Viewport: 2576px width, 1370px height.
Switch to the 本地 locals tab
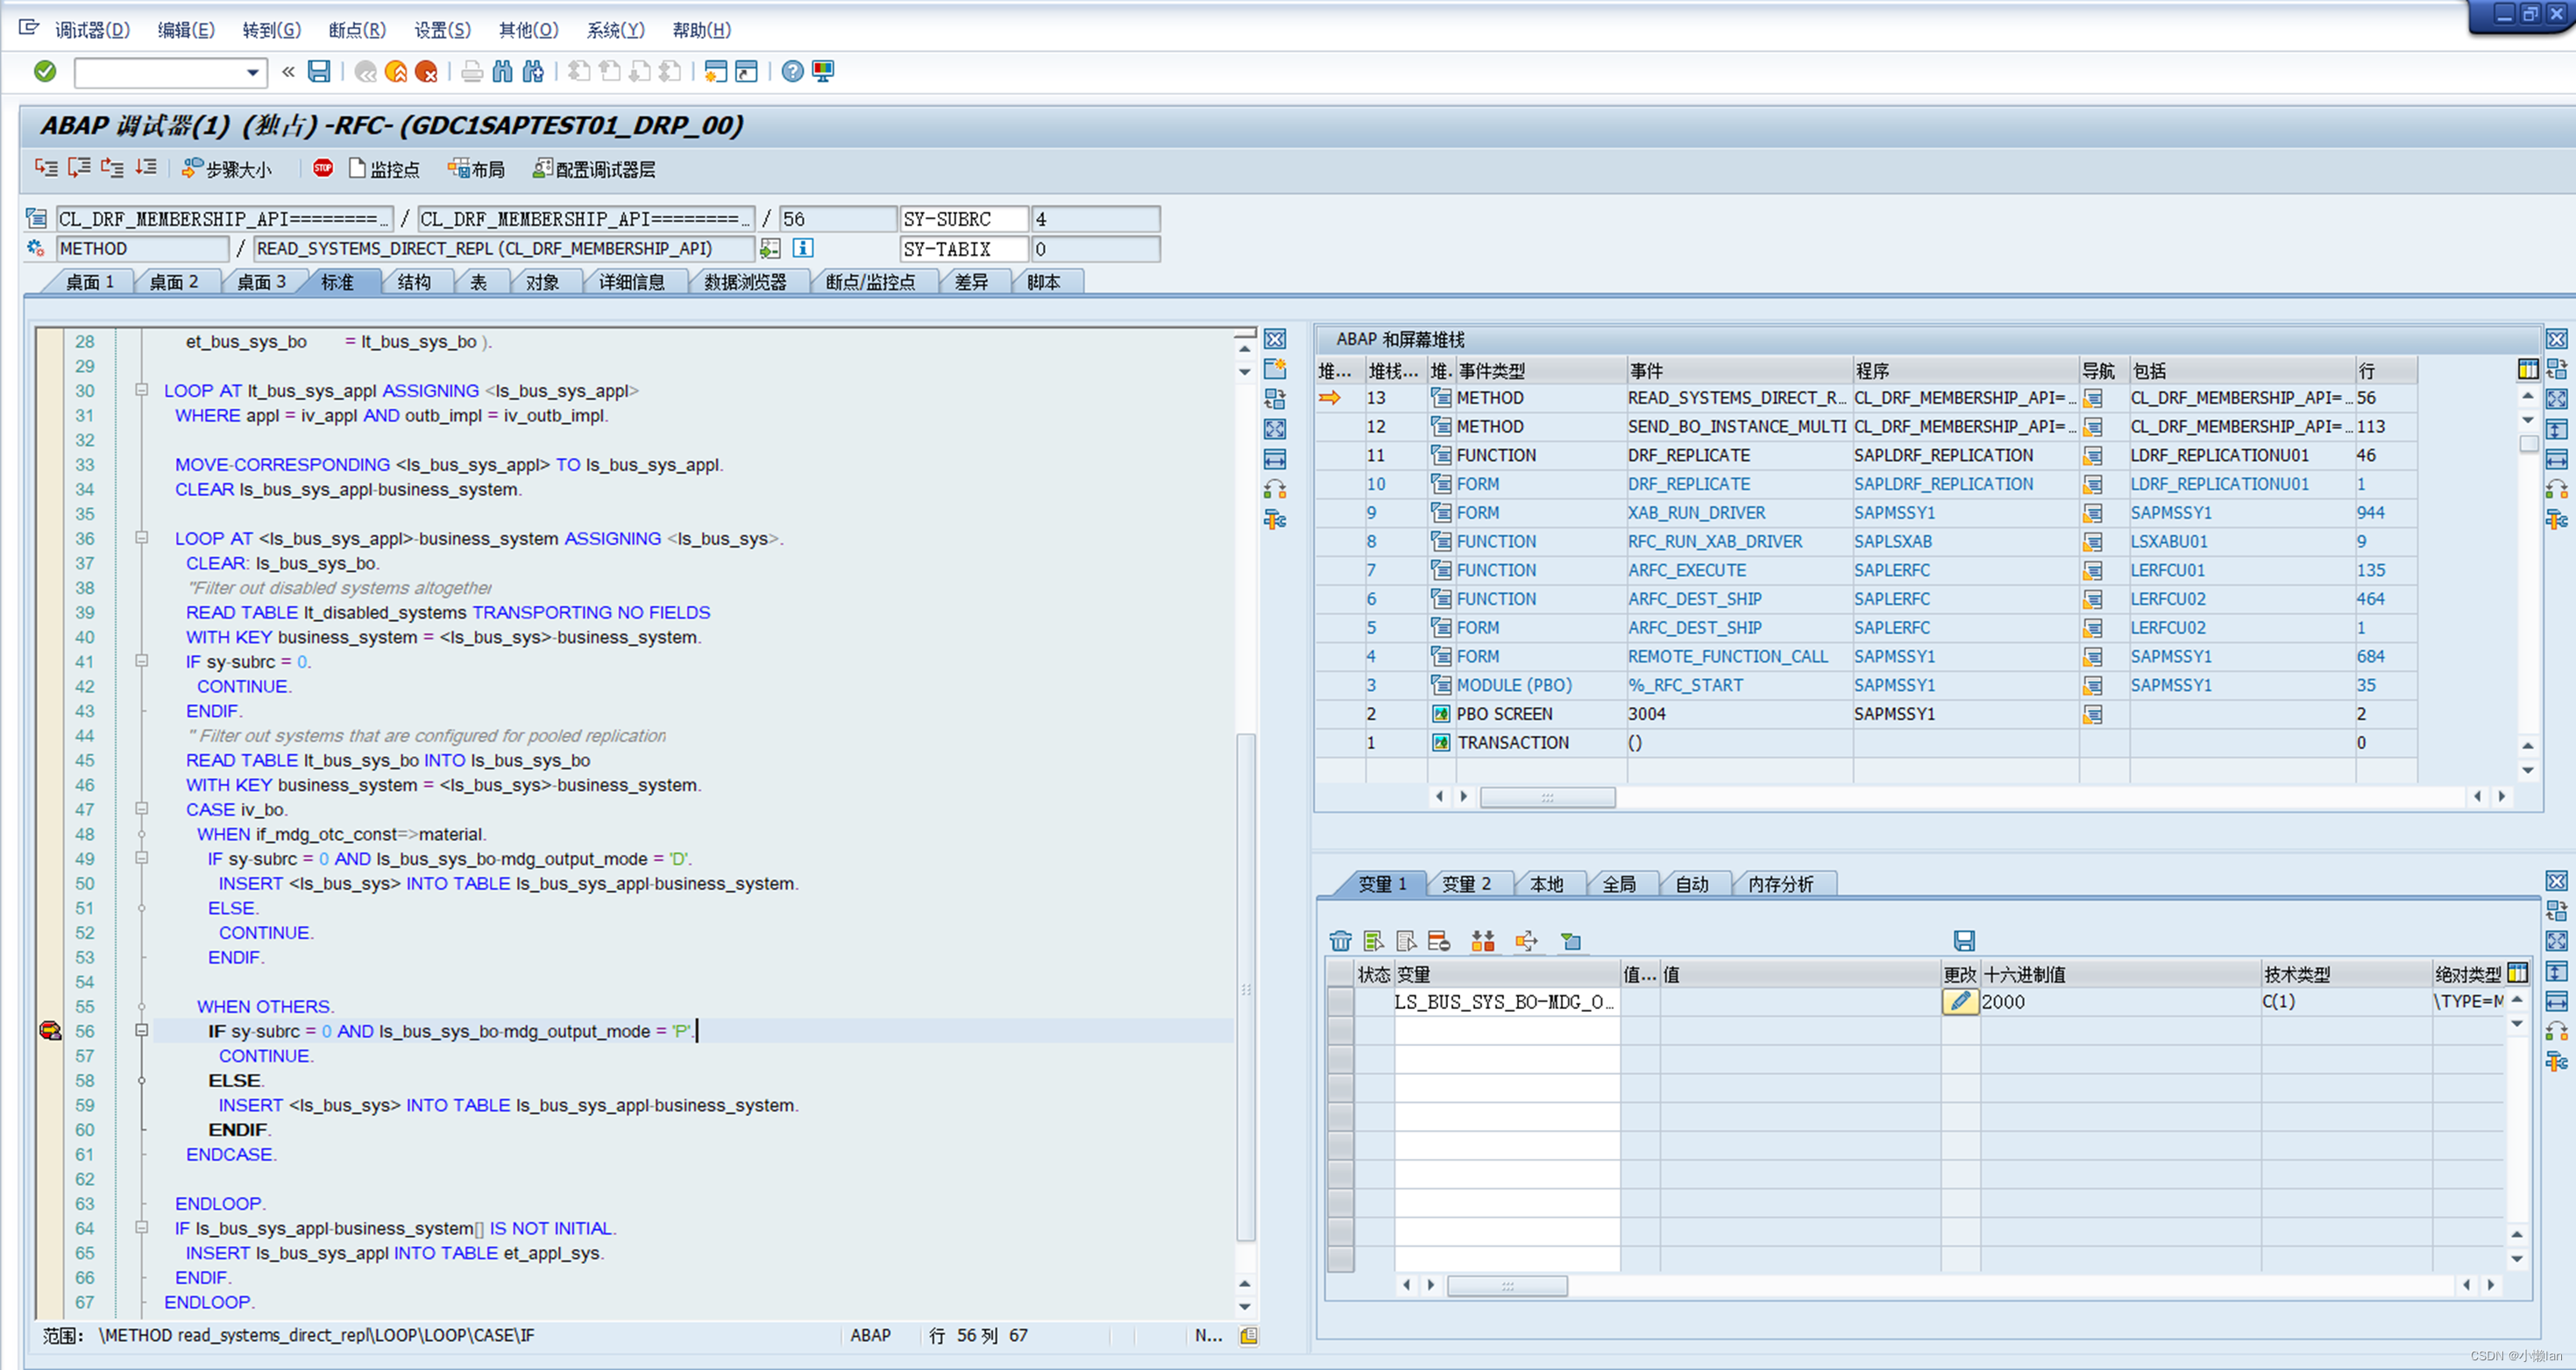[x=1546, y=883]
